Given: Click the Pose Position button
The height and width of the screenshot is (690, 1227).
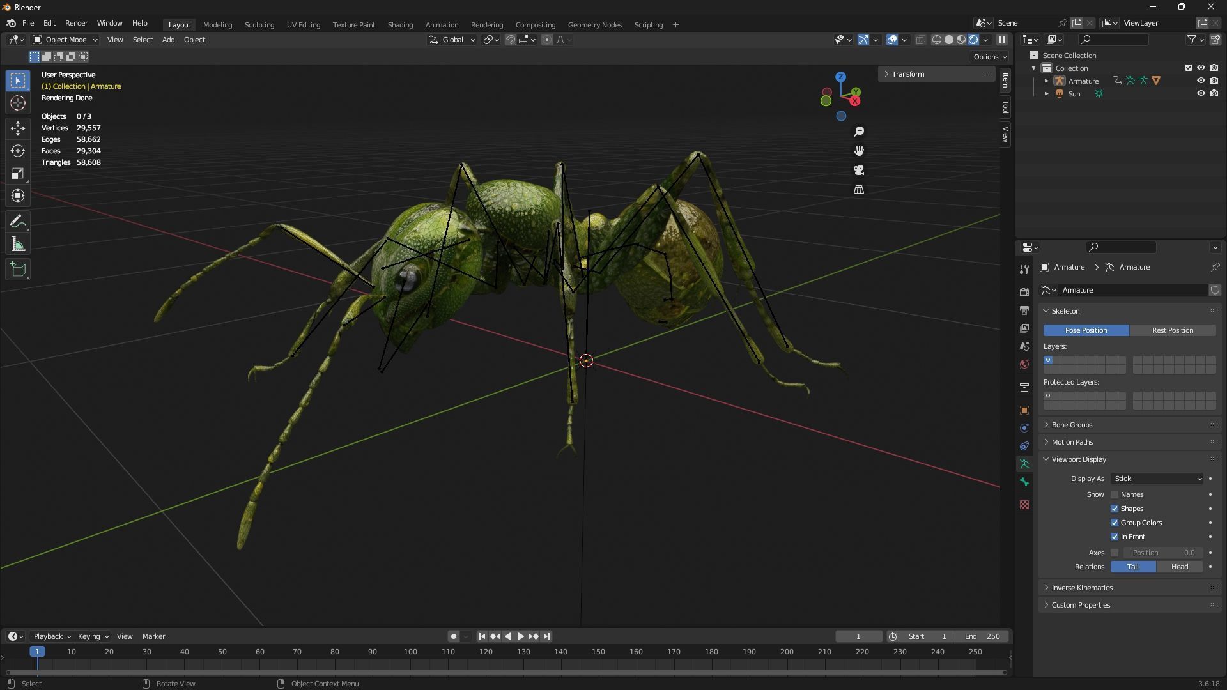Looking at the screenshot, I should (1086, 330).
